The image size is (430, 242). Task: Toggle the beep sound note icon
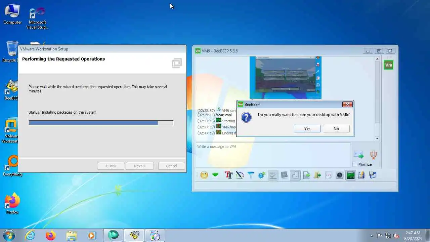coord(295,175)
